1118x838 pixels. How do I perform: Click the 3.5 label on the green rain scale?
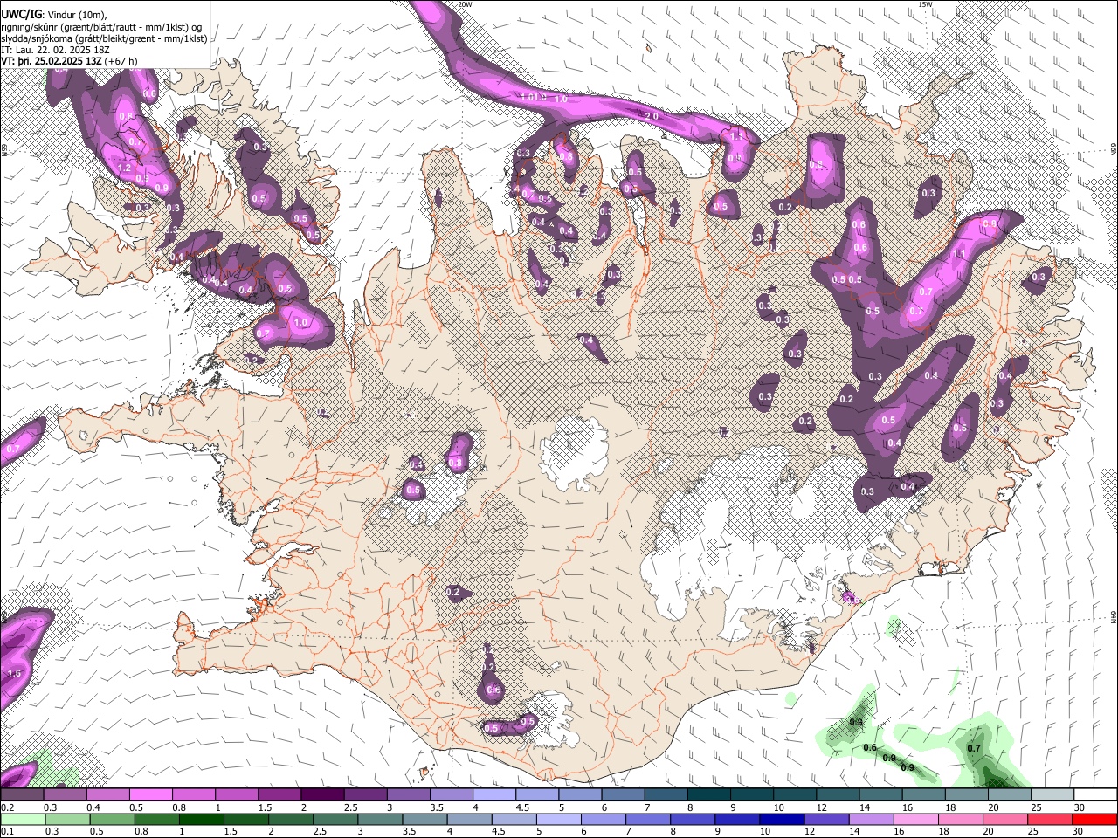(409, 831)
